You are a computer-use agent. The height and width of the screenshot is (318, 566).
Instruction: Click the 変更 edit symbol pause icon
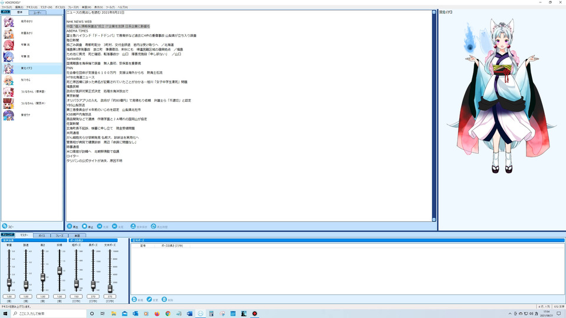[149, 300]
